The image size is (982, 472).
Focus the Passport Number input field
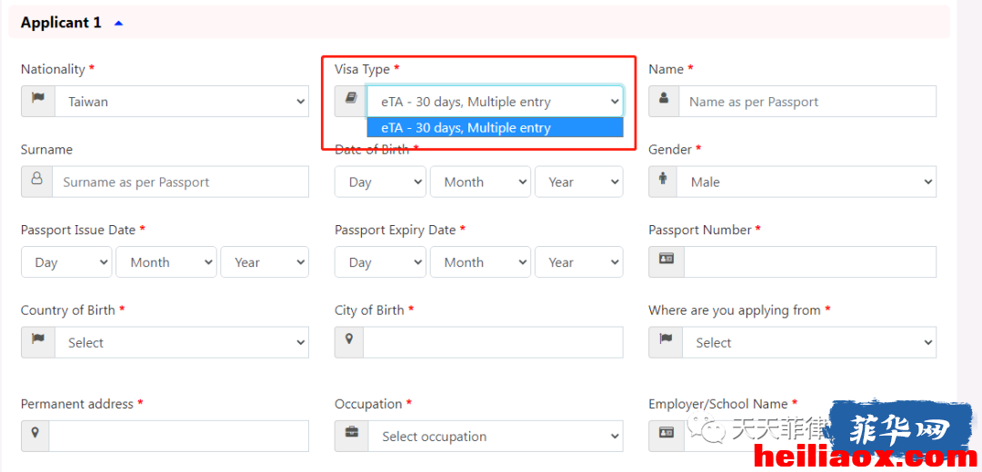point(810,261)
